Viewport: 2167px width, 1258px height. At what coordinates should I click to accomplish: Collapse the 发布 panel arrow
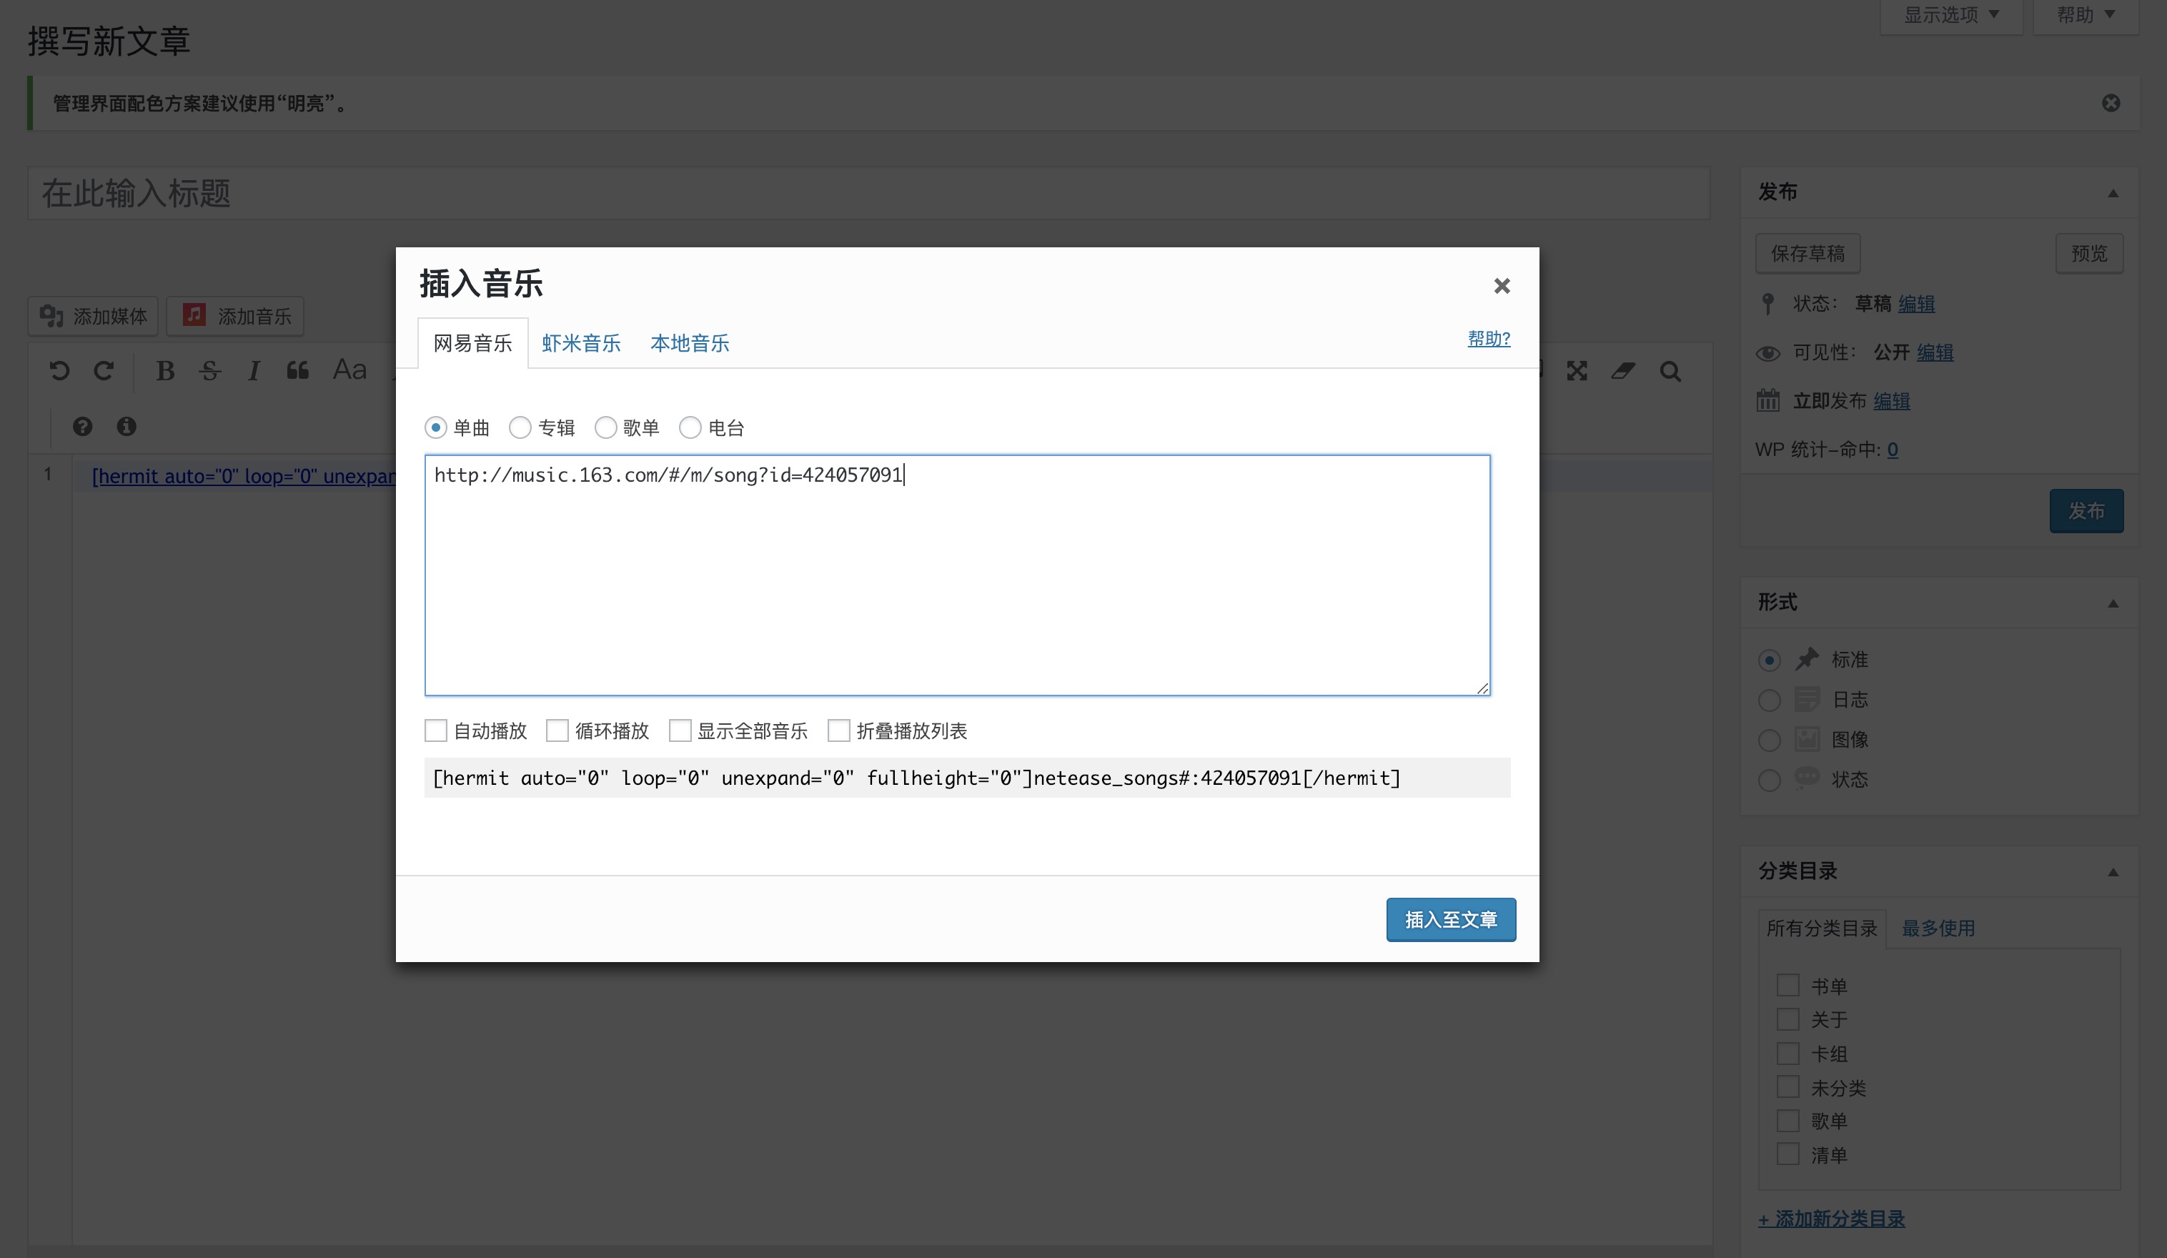(x=2112, y=192)
